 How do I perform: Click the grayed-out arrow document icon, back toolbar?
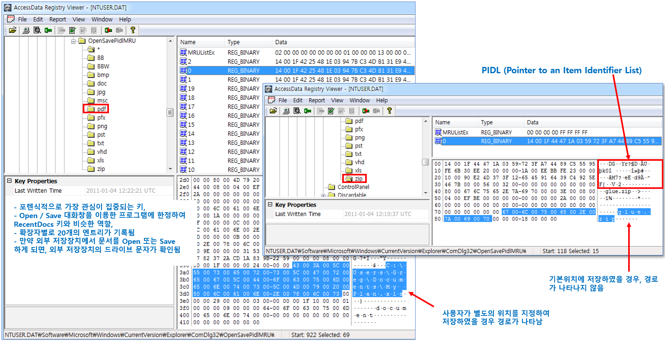pyautogui.click(x=62, y=30)
